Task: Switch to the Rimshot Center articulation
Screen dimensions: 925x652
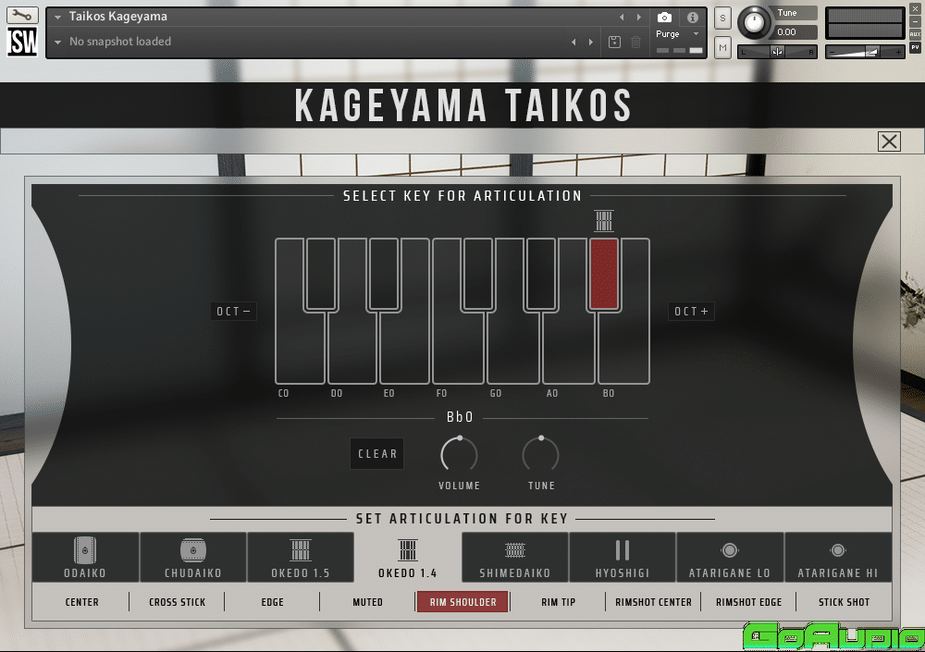Action: pos(654,602)
